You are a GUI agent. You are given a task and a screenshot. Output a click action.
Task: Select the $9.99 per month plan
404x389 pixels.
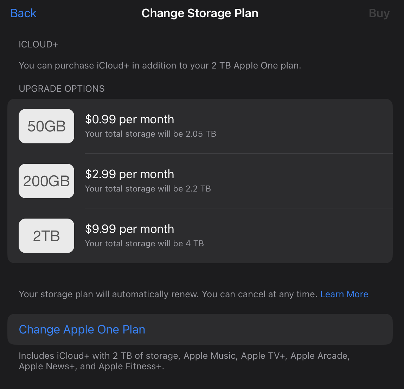click(x=129, y=229)
